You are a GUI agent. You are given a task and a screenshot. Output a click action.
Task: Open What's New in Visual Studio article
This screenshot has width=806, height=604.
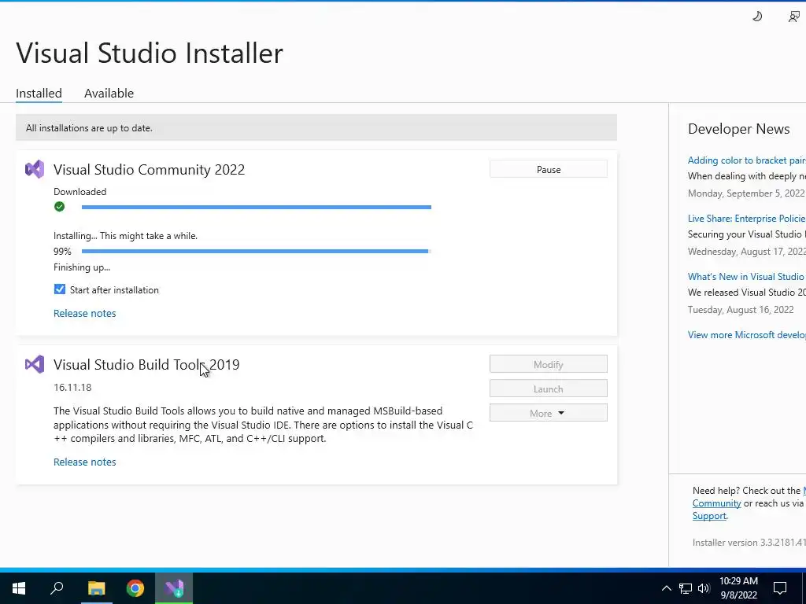pyautogui.click(x=746, y=276)
